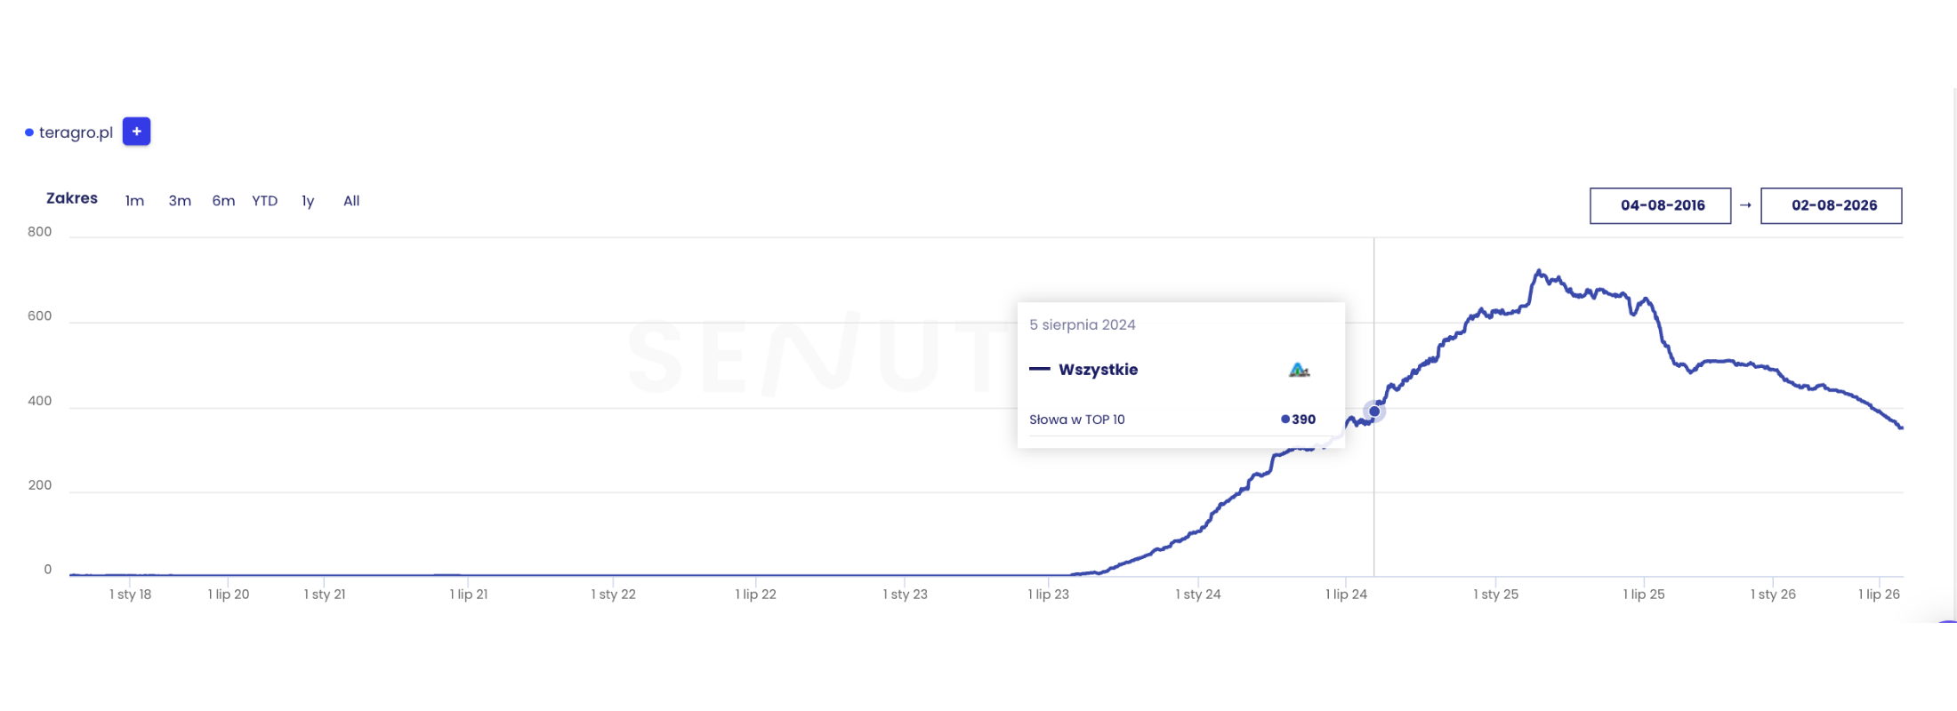Click the teragro.pl legend dot

point(29,132)
